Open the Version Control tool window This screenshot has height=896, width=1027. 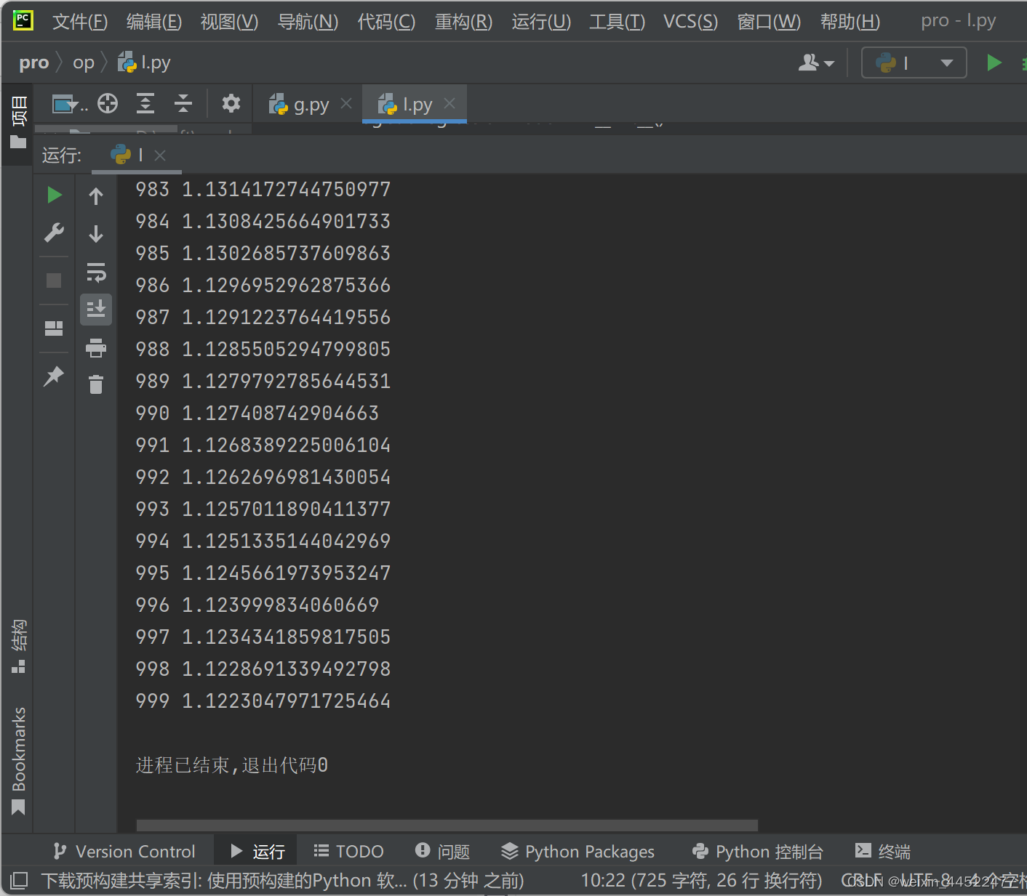[124, 851]
